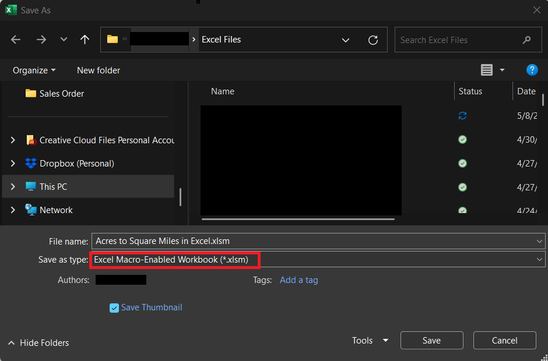Click the blue sync pending status icon
The width and height of the screenshot is (548, 361).
pos(462,115)
